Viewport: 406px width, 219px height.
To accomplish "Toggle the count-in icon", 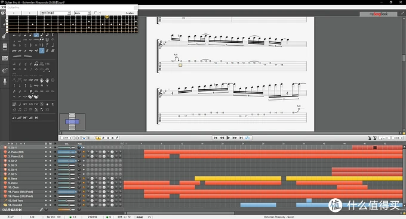I will pos(375,138).
